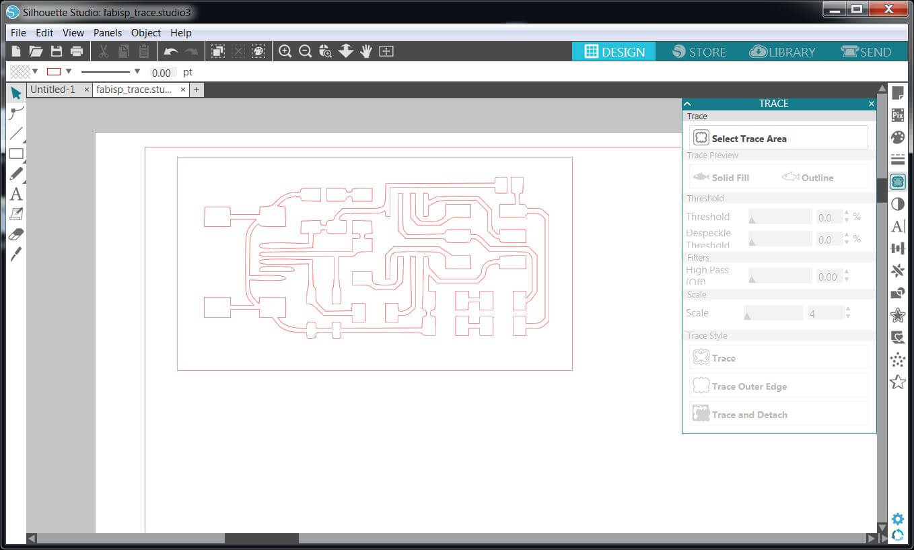The image size is (914, 550).
Task: Select the Edit Points tool
Action: pos(16,112)
